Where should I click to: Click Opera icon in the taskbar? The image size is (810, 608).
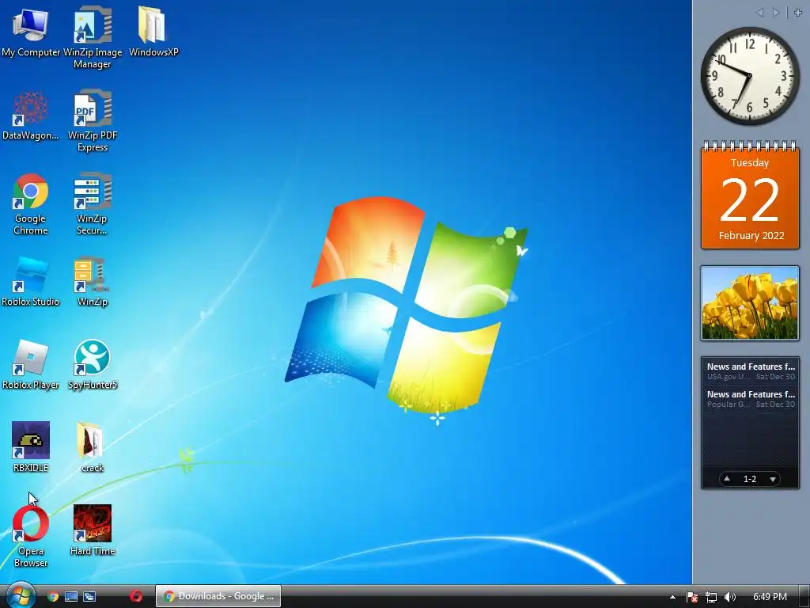(136, 596)
